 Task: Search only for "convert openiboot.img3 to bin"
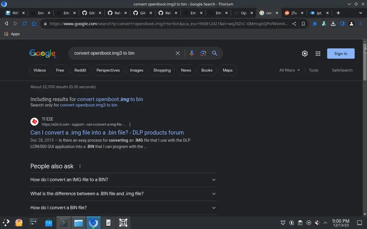point(89,105)
